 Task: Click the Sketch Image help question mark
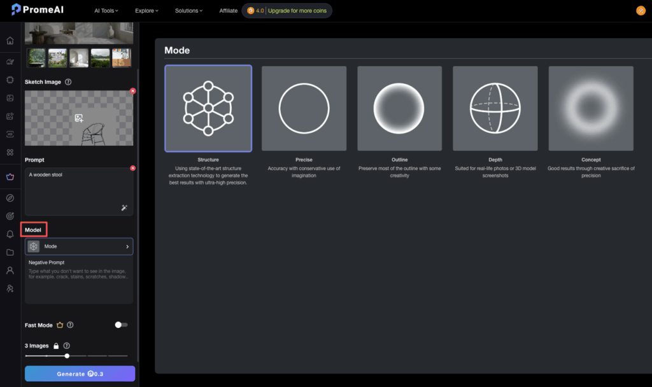coord(68,82)
